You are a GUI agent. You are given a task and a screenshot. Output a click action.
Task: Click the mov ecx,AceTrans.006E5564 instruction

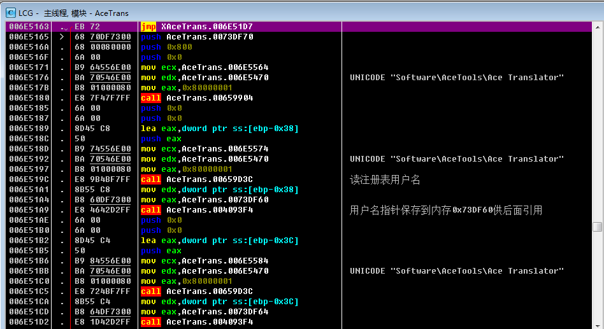205,67
